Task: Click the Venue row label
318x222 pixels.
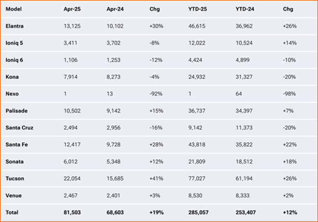Action: [x=14, y=195]
